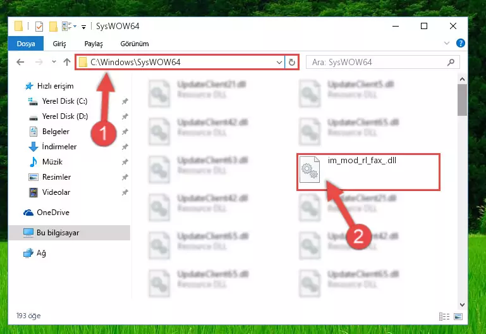Open the blue Help question mark icon

point(461,43)
